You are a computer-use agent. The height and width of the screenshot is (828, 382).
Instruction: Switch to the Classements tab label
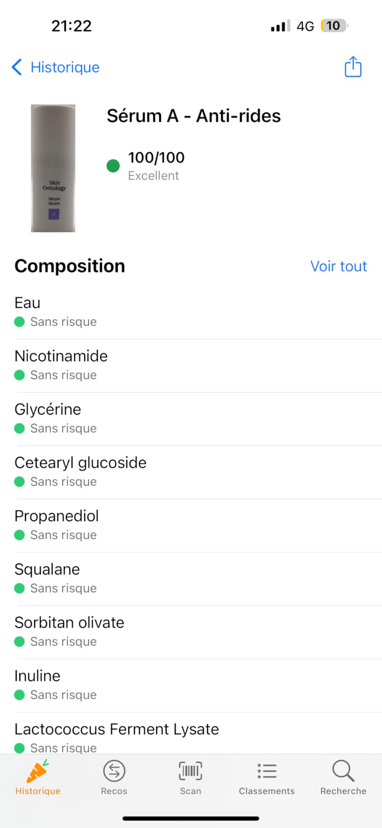coord(267,791)
